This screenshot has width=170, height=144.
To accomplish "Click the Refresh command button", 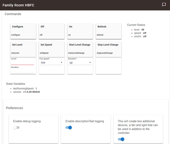I will pyautogui.click(x=108, y=31).
